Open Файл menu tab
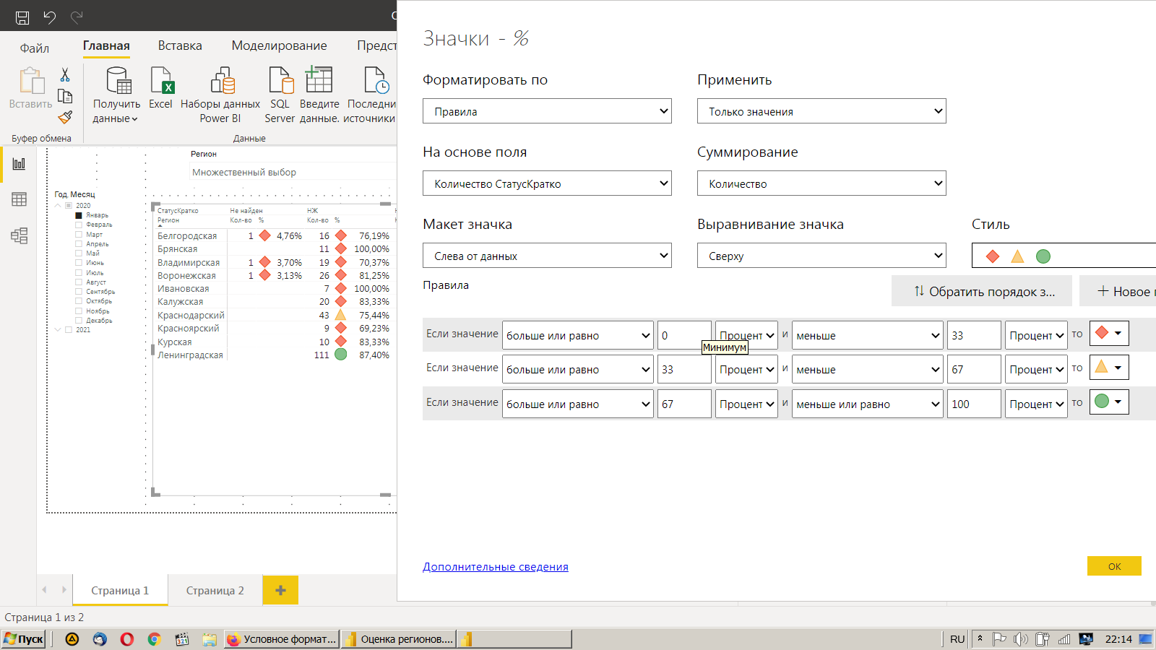 (35, 48)
